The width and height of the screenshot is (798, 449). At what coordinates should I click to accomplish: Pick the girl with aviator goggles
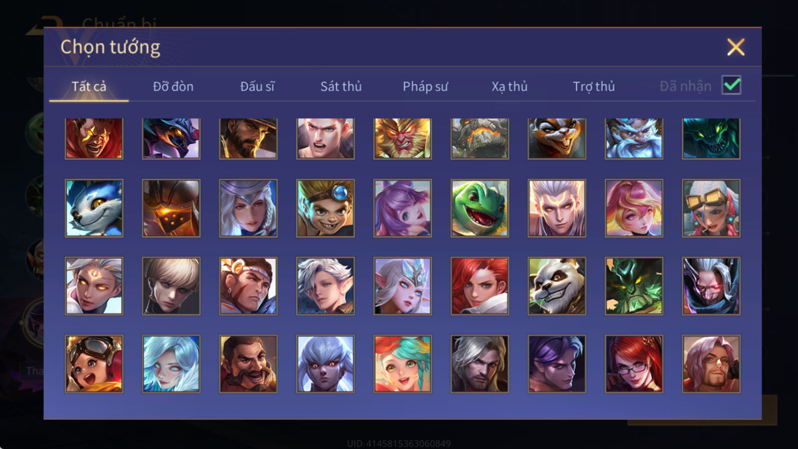(94, 364)
